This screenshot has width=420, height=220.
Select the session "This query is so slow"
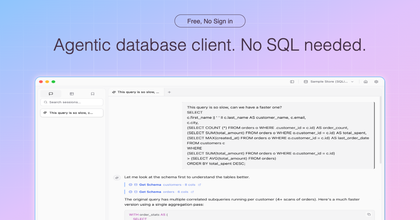(72, 113)
